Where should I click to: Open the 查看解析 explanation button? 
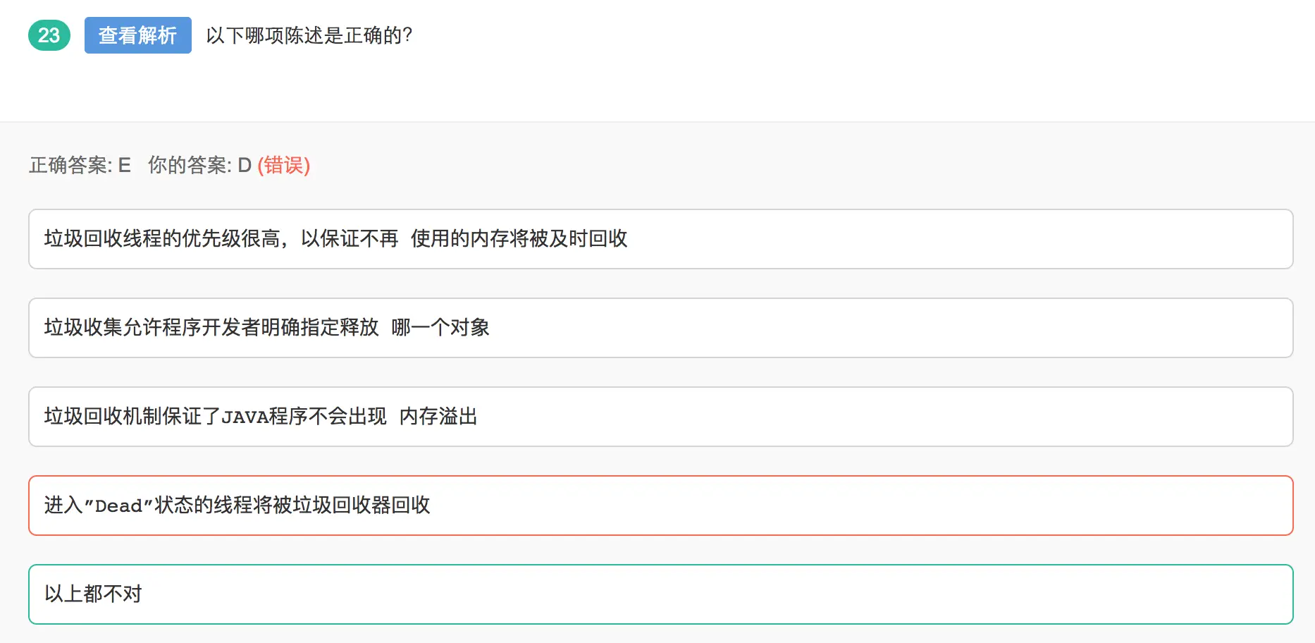[x=138, y=35]
